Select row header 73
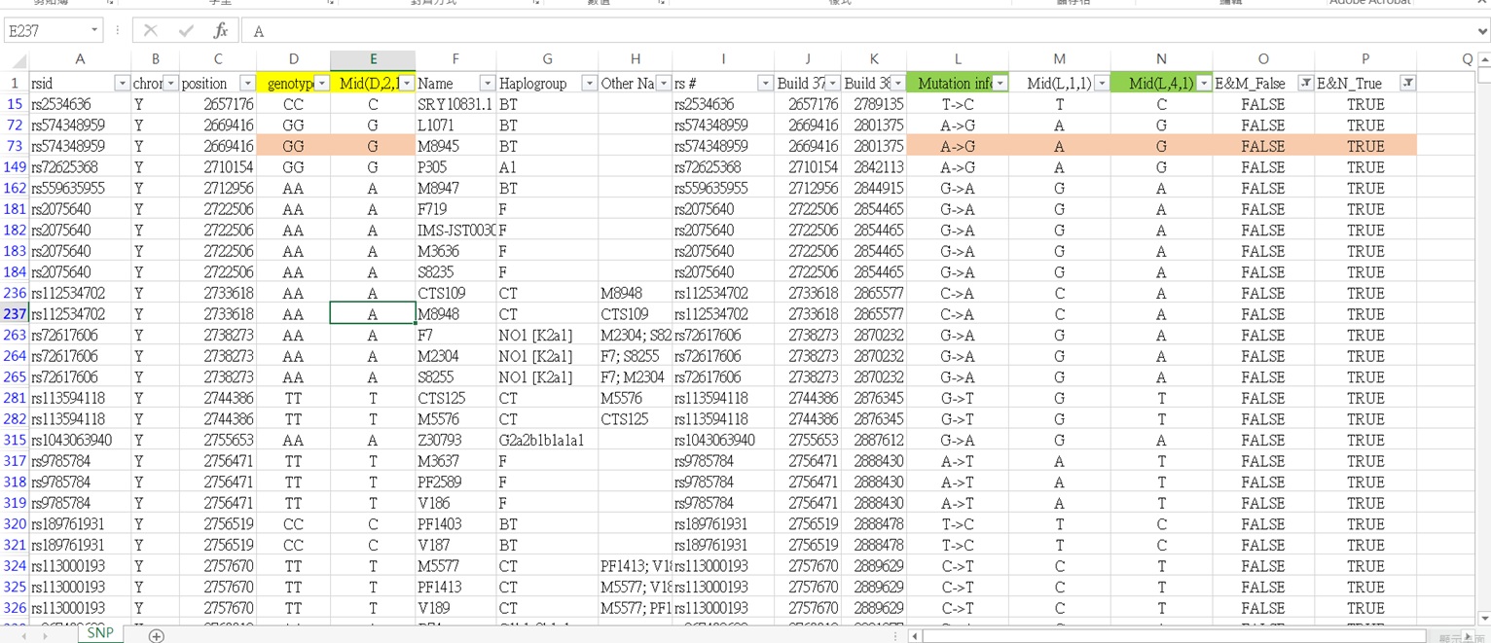The width and height of the screenshot is (1491, 643). tap(15, 146)
